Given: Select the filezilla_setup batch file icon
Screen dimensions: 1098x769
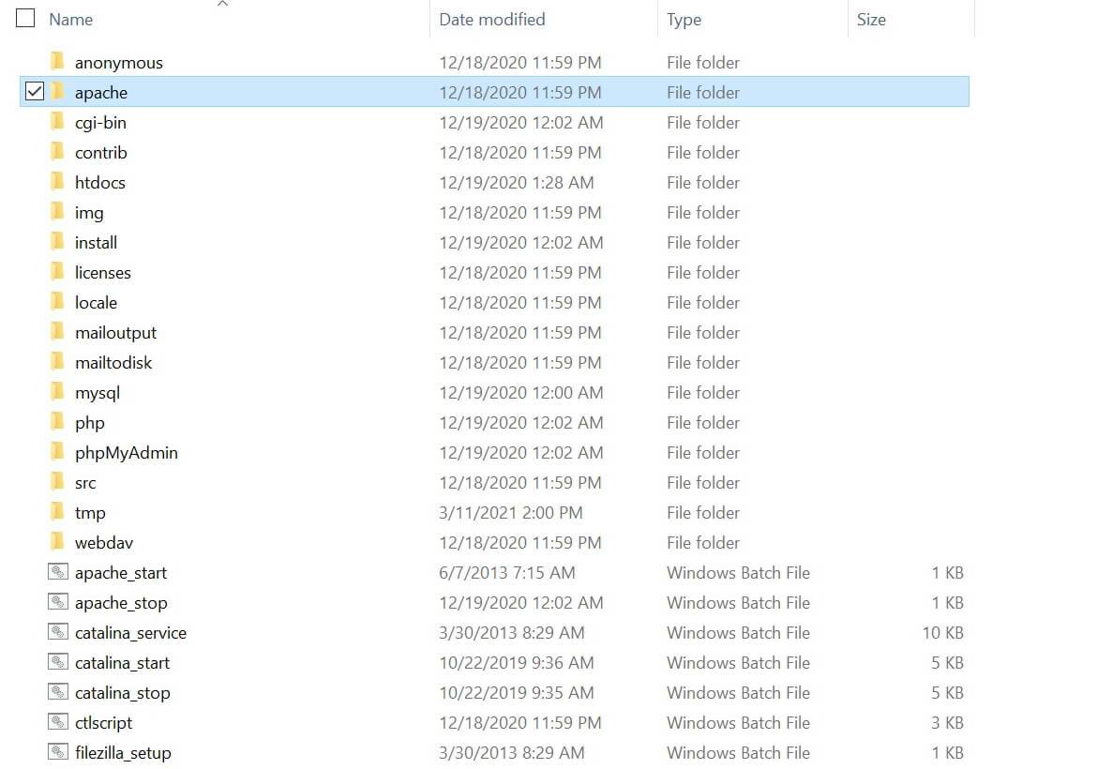Looking at the screenshot, I should coord(58,752).
